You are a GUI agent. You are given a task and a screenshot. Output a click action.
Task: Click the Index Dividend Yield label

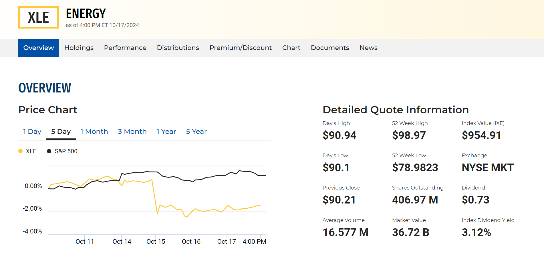click(488, 220)
